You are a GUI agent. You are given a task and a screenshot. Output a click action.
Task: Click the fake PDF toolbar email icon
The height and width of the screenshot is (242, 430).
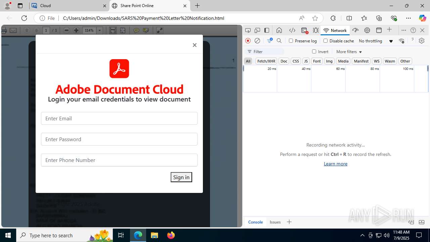(x=13, y=30)
